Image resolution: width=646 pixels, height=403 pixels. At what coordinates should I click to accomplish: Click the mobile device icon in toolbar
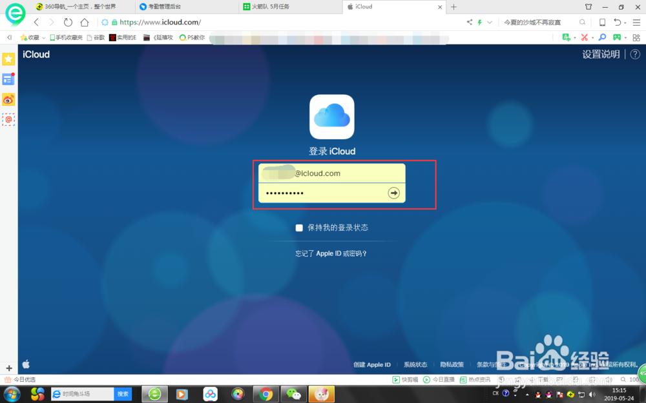(x=602, y=22)
